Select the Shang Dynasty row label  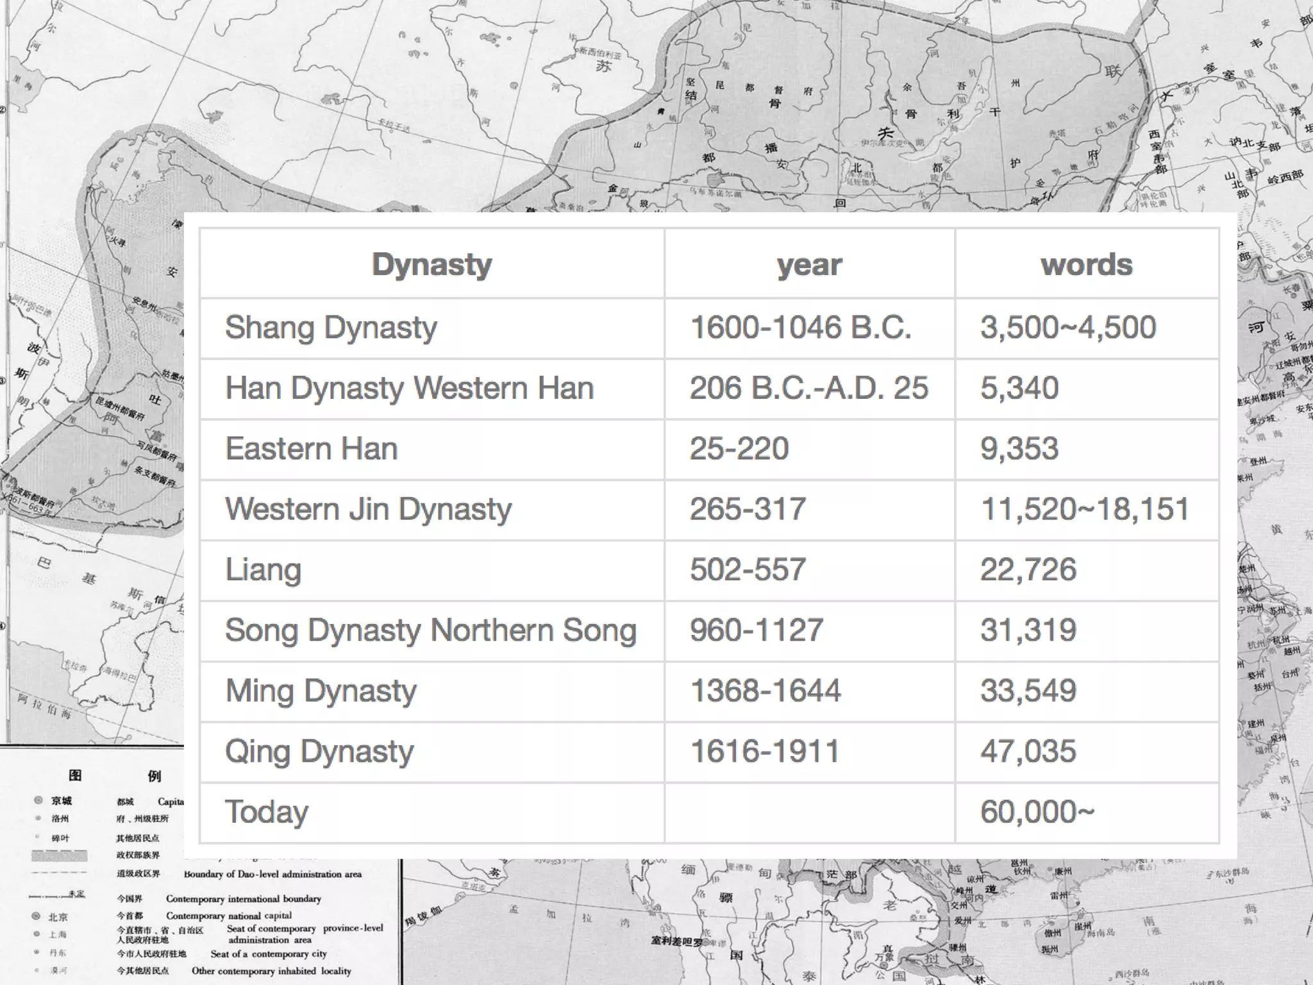pos(331,328)
